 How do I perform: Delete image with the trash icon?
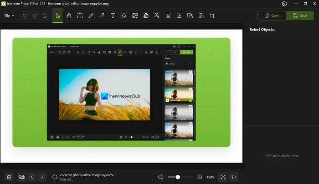pos(9,177)
